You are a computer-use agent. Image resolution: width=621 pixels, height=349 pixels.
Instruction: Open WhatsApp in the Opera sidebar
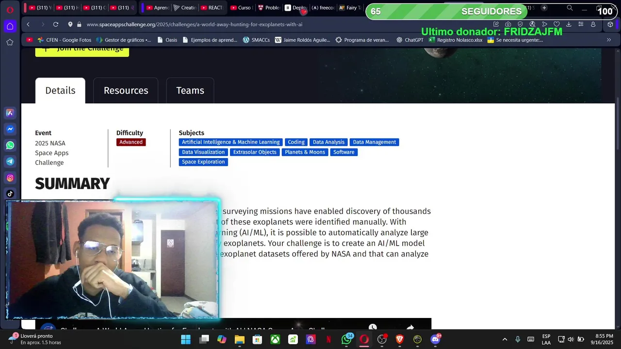10,145
